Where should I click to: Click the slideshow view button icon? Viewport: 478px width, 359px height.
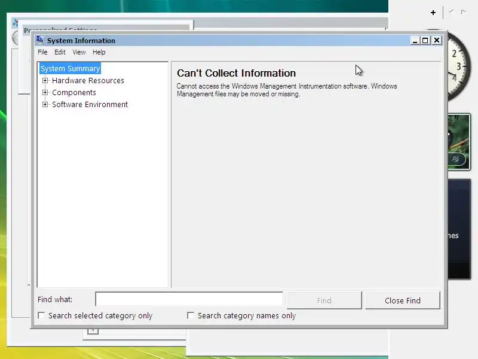point(455,159)
